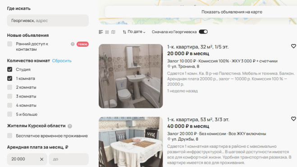Uncheck the 1 комната checkbox
Screen dimensions: 297x167
(9, 78)
